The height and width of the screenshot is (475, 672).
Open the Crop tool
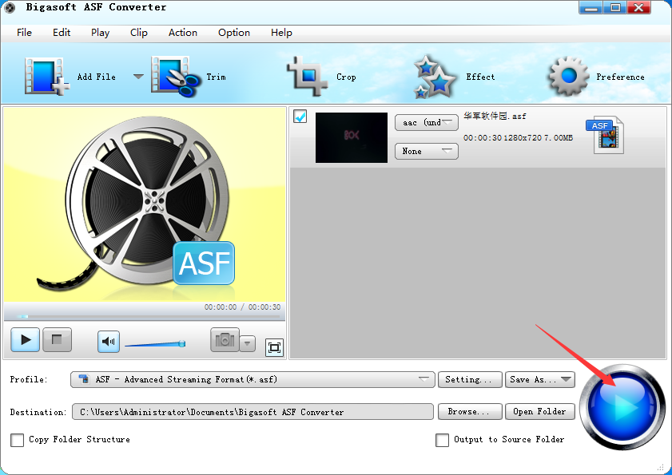tap(308, 77)
